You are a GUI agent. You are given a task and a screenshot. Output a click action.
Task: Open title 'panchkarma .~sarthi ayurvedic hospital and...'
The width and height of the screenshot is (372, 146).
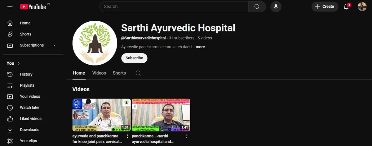(153, 139)
